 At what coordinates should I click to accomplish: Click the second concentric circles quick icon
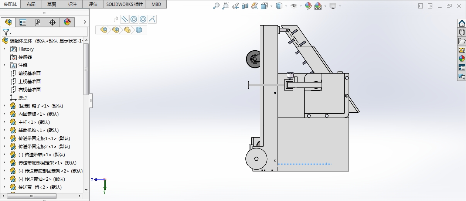tap(143, 19)
